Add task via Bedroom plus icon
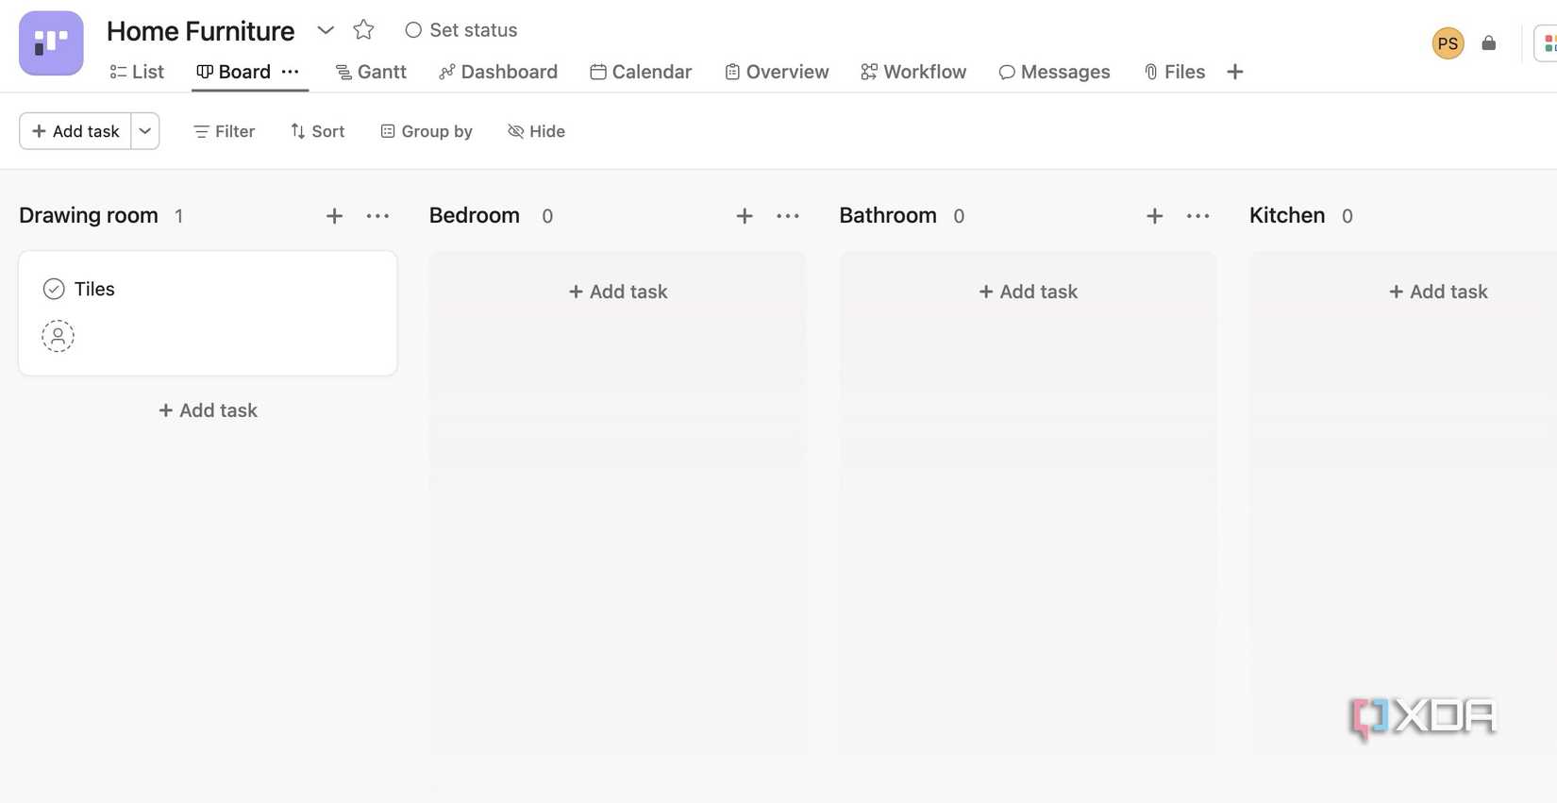 745,216
